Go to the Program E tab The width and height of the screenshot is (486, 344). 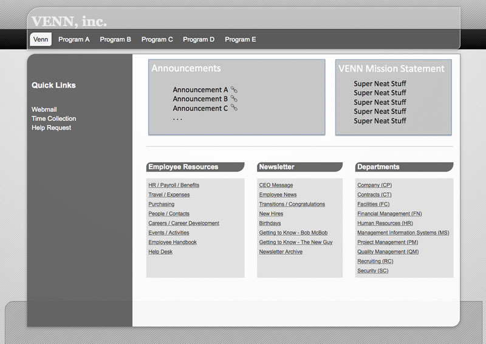tap(241, 40)
